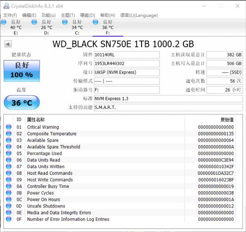Click the power on count 56 次
The image size is (246, 232).
[x=225, y=81]
